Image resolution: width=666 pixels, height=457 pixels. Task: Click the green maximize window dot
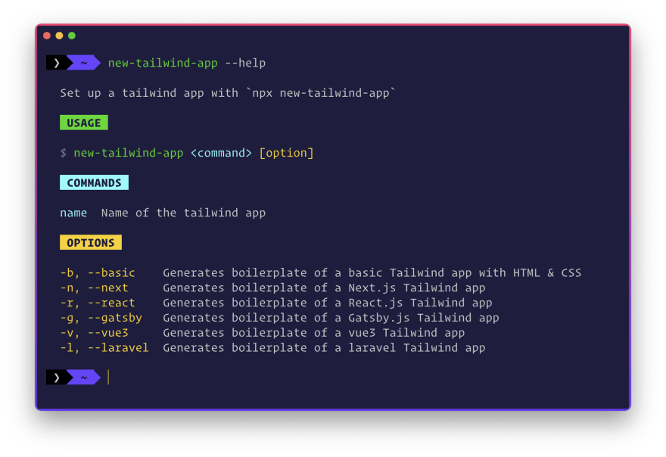[72, 36]
